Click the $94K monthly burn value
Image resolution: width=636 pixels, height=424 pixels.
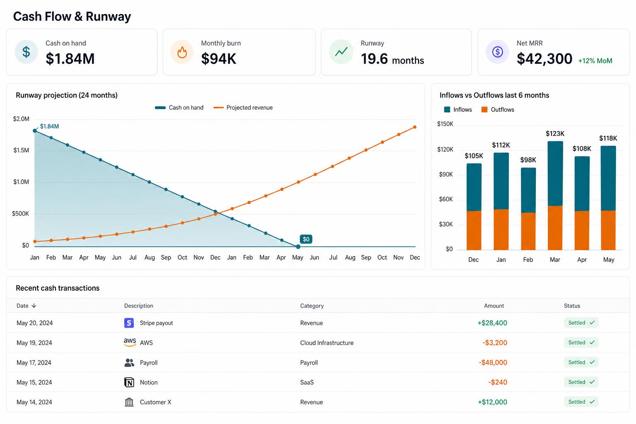point(219,59)
